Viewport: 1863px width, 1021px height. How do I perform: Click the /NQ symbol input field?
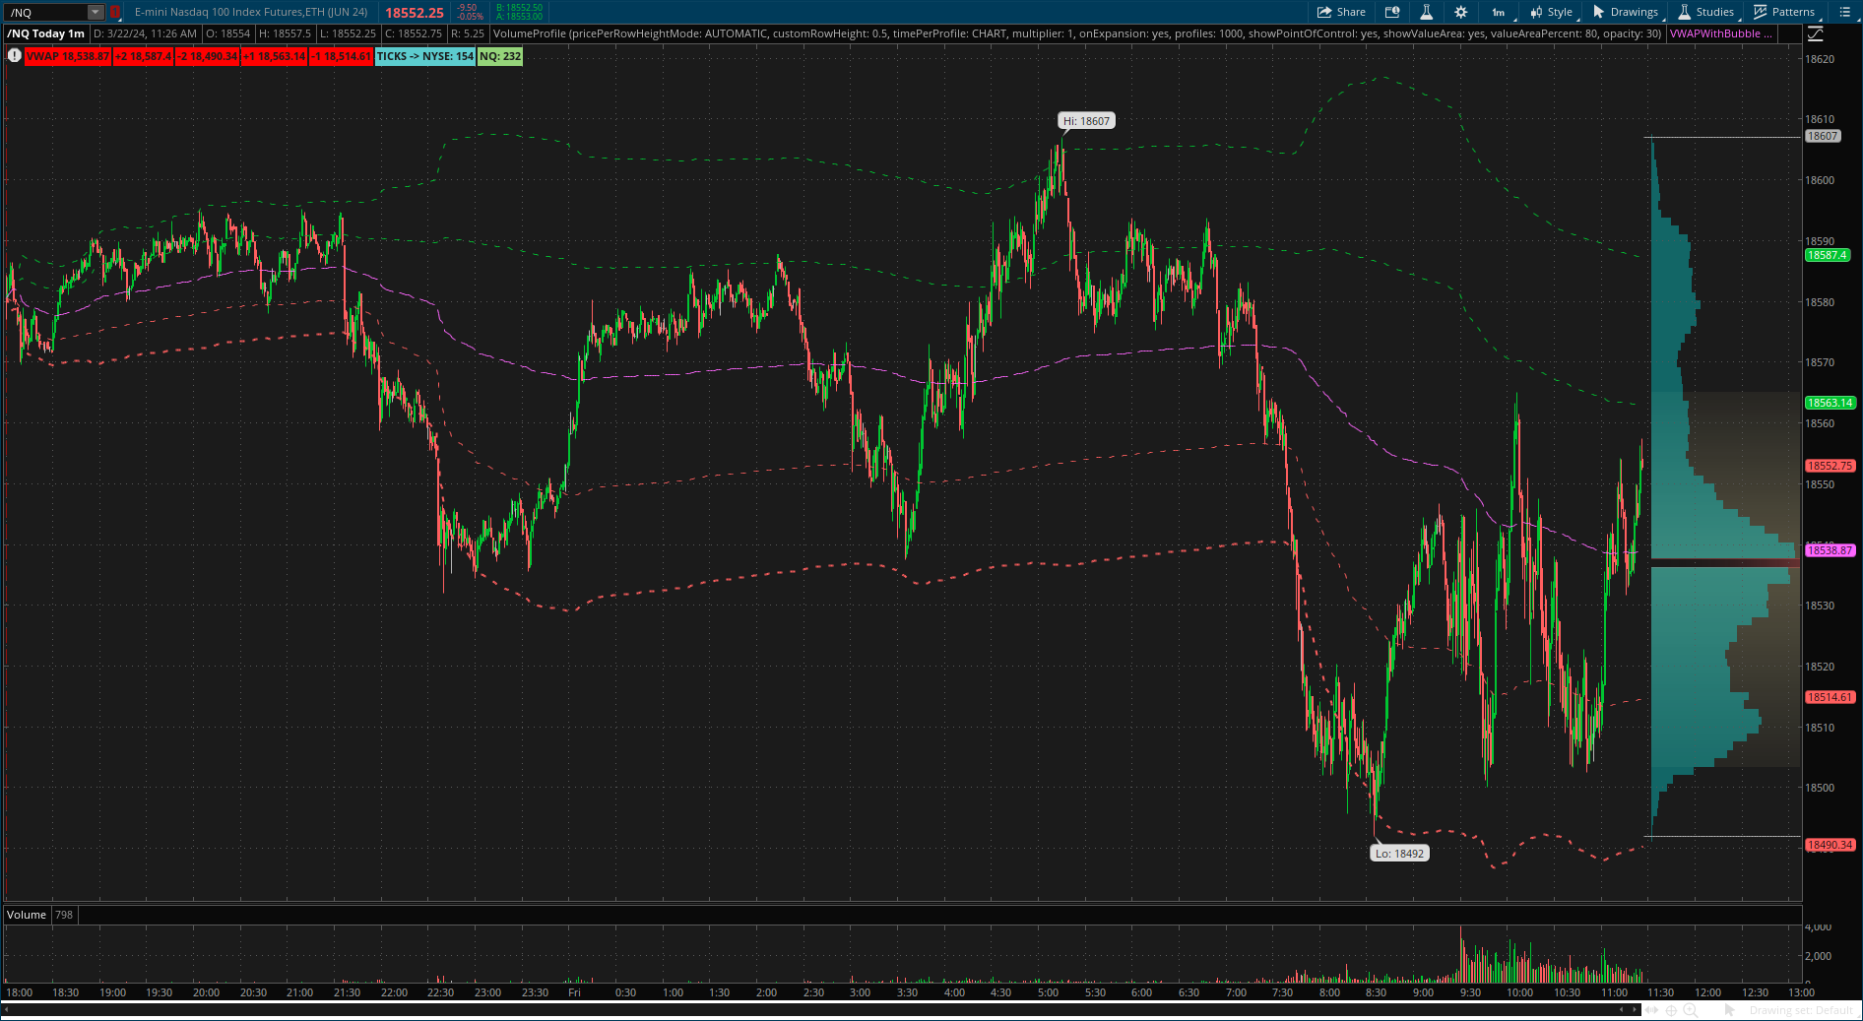point(44,12)
